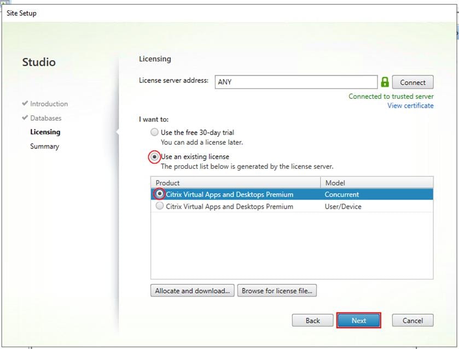Navigate to the Summary step in sidebar
Screen dimensions: 459x349
click(44, 146)
